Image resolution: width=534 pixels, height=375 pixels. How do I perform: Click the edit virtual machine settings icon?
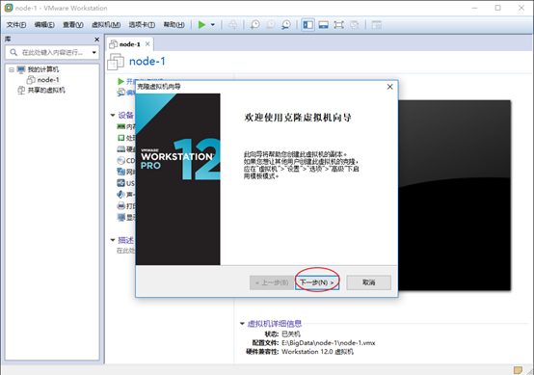tap(120, 92)
